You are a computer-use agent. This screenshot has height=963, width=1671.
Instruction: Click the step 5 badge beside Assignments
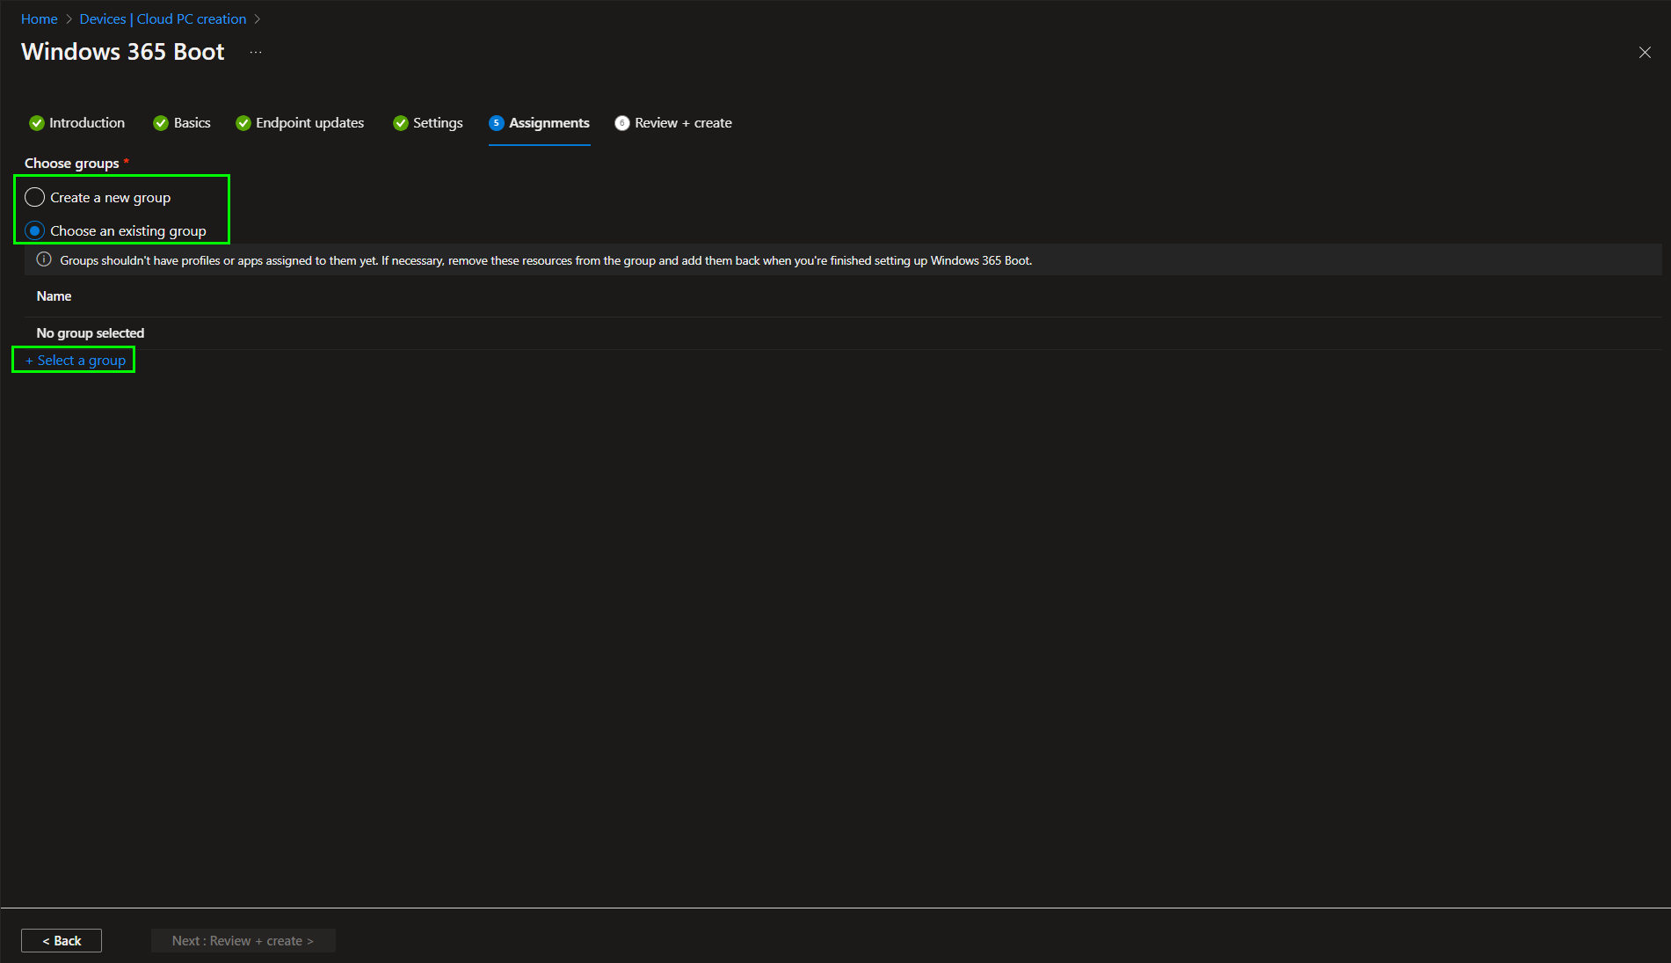click(497, 123)
